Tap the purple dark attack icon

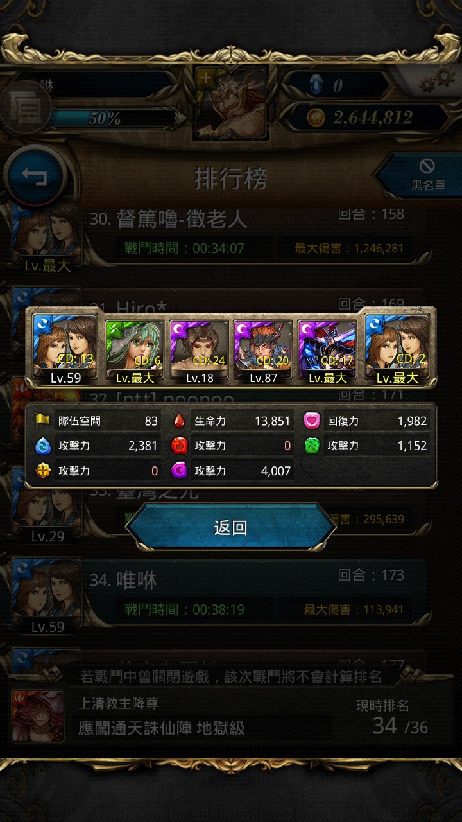tap(179, 471)
